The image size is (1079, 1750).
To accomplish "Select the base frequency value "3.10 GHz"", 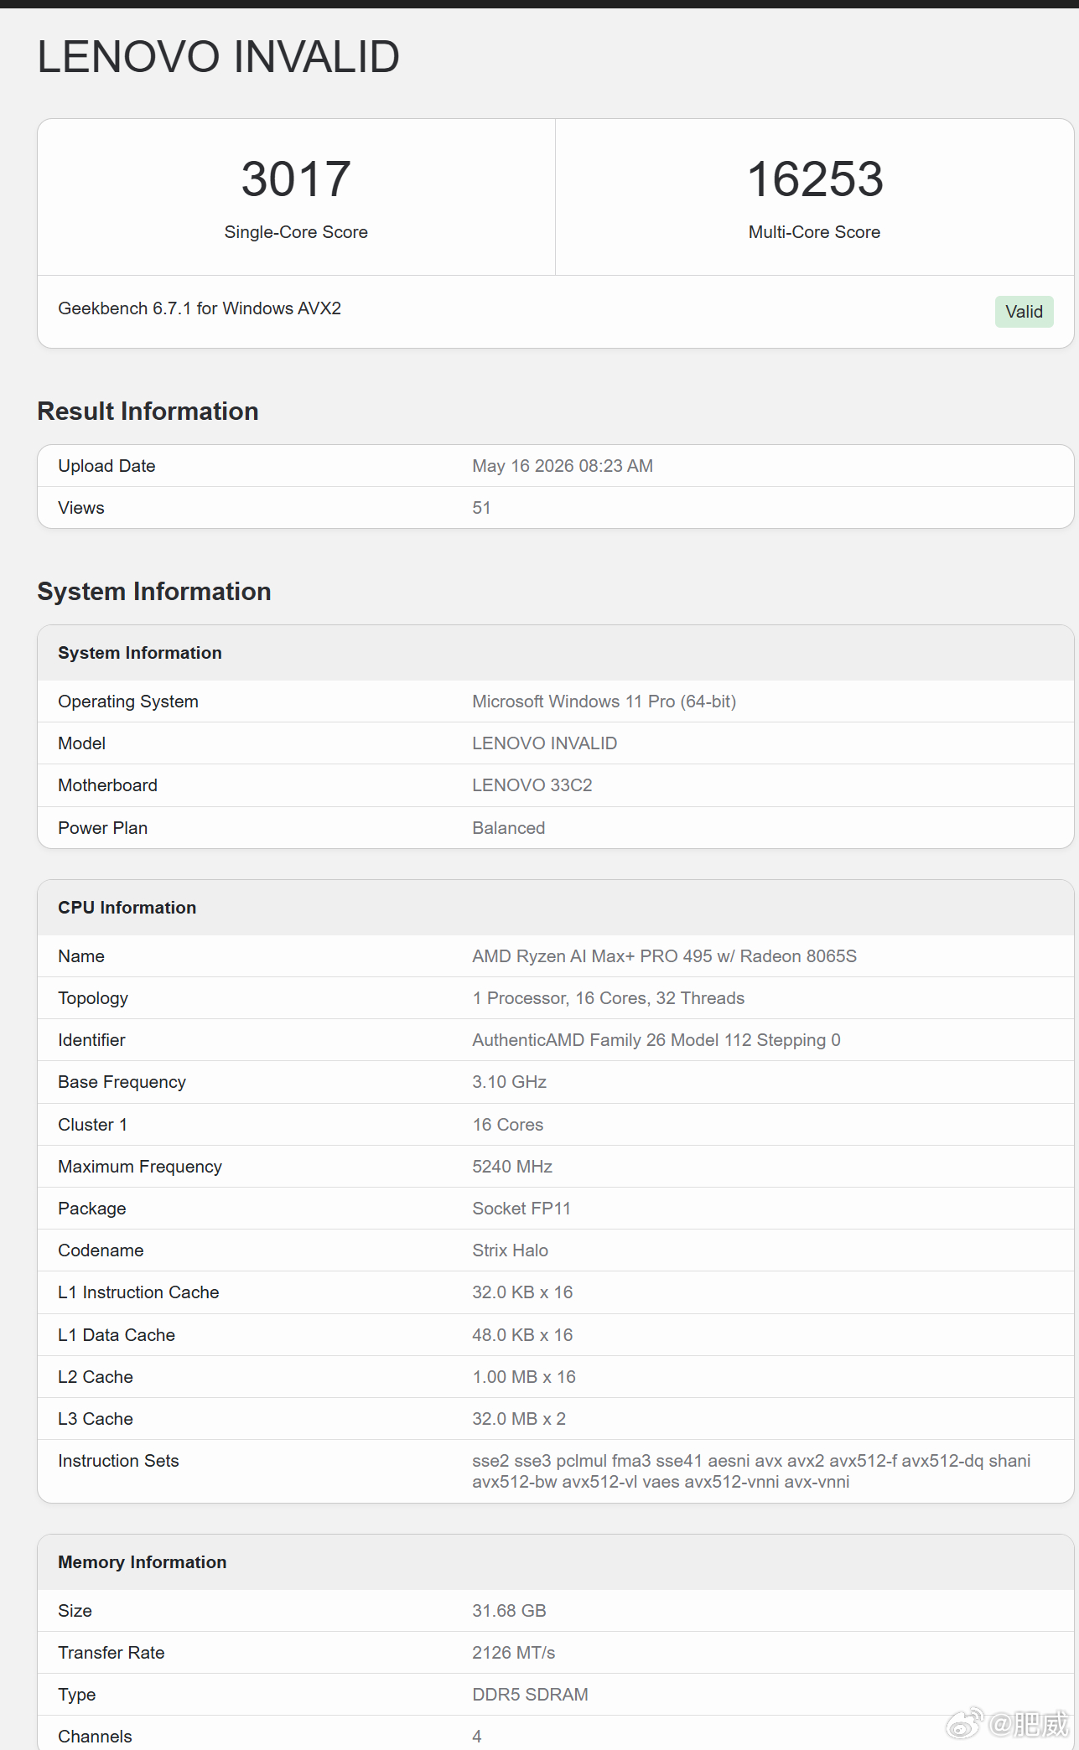I will (x=509, y=1082).
